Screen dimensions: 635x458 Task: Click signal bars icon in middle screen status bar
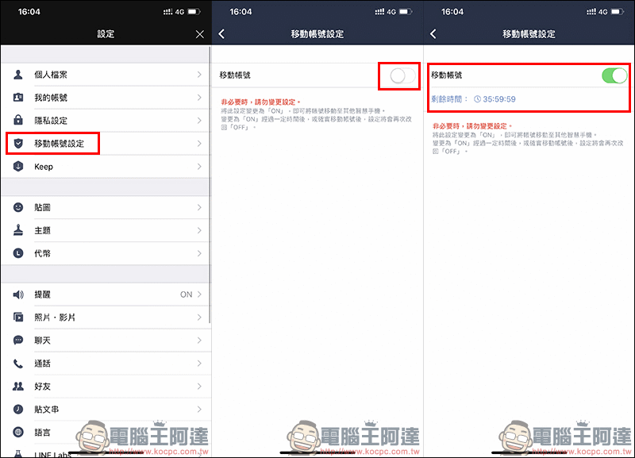[379, 12]
